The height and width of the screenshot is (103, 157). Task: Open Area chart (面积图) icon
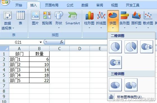(136, 15)
